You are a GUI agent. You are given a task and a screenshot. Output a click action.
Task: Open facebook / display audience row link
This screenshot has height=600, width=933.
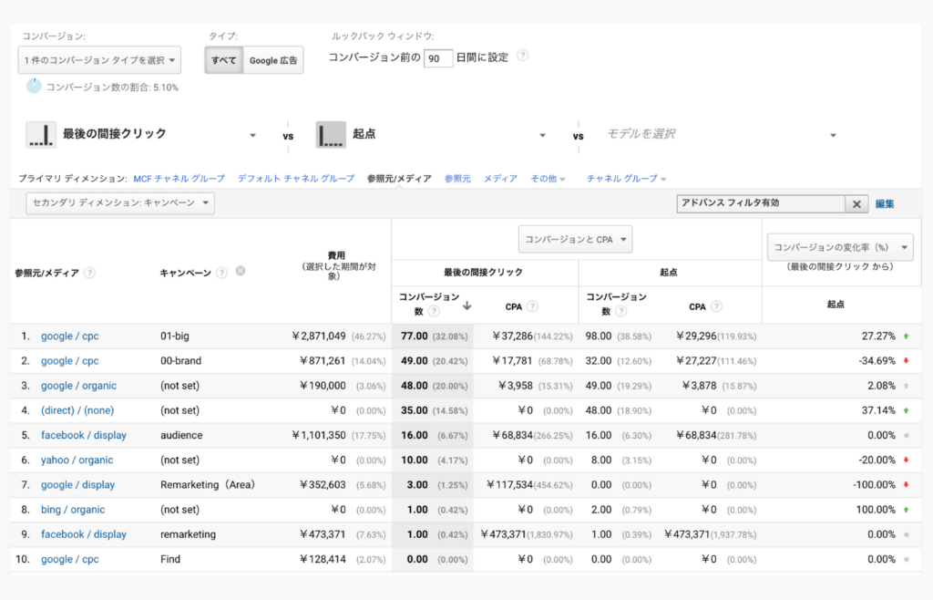(84, 435)
